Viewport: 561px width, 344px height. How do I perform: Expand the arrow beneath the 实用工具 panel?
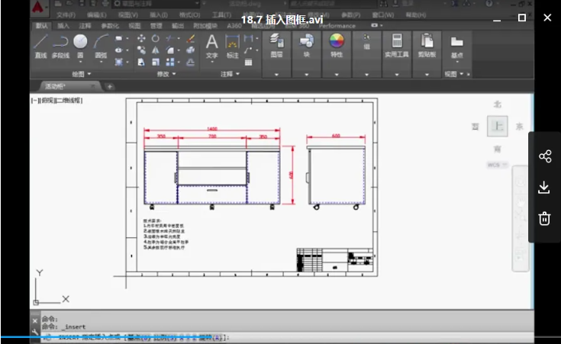(x=397, y=75)
